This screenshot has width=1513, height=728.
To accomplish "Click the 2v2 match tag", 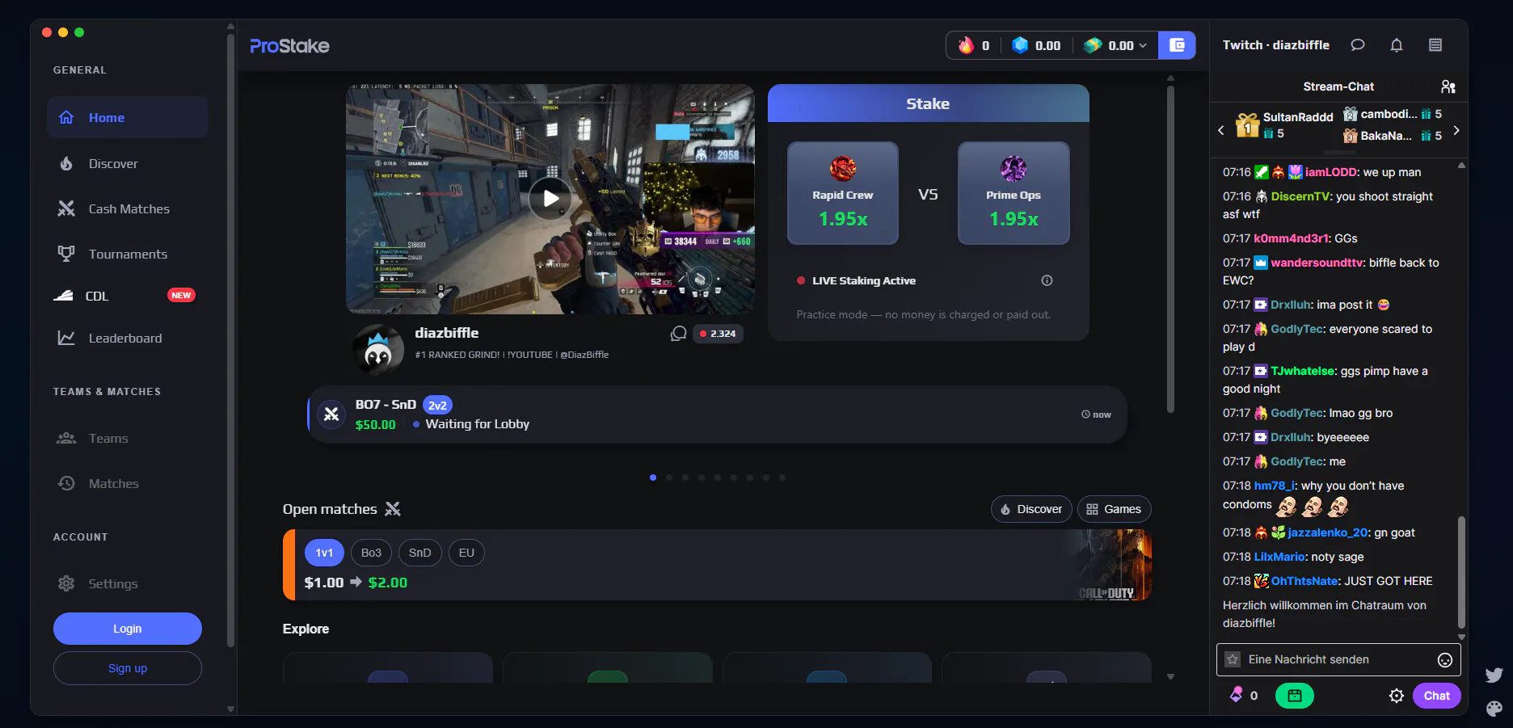I will [437, 406].
